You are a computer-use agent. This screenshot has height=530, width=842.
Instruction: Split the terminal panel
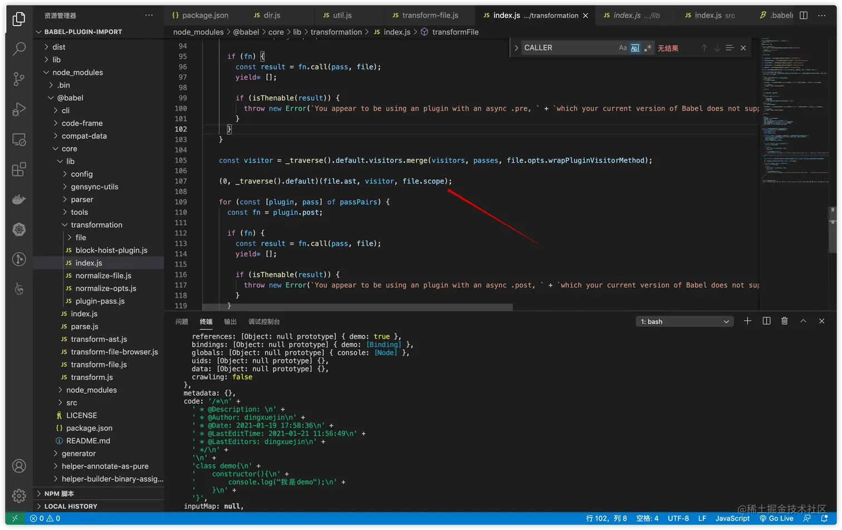[766, 321]
